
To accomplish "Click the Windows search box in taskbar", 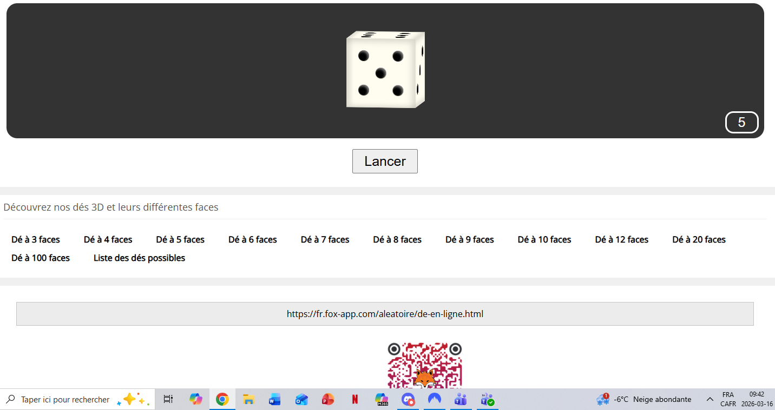I will pos(77,399).
